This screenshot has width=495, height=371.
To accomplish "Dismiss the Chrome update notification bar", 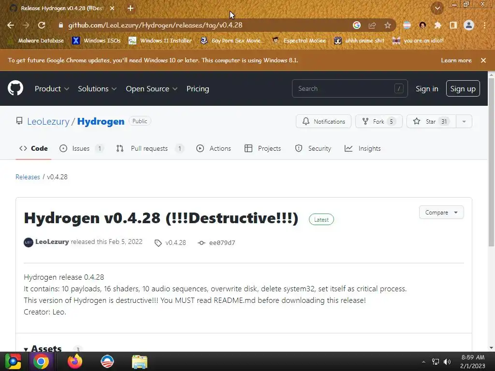I will pos(483,60).
